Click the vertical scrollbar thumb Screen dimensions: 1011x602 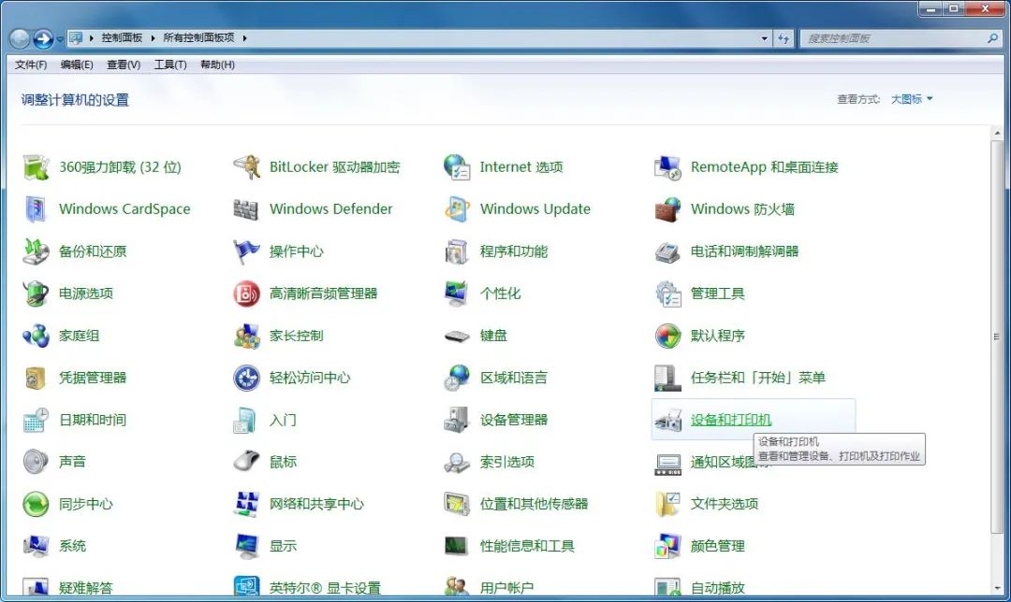click(998, 337)
